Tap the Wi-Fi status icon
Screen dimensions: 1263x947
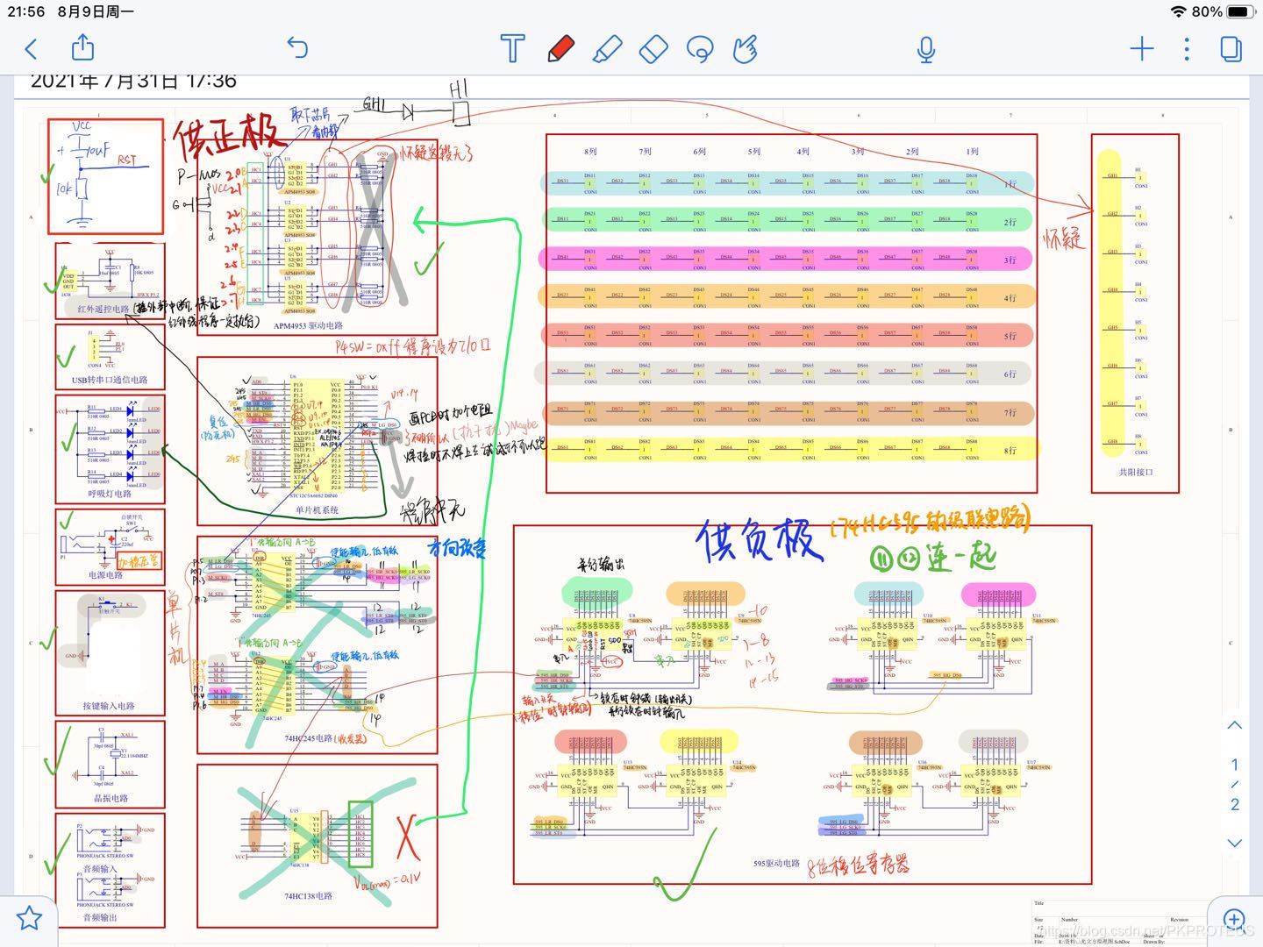click(x=1178, y=11)
